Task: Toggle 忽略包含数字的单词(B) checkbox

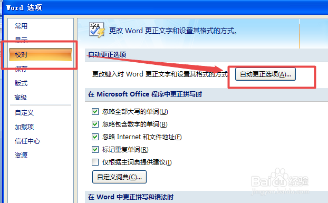Action: coord(95,124)
